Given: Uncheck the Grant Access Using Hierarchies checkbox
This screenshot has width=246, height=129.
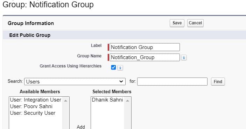Looking at the screenshot, I should [113, 67].
